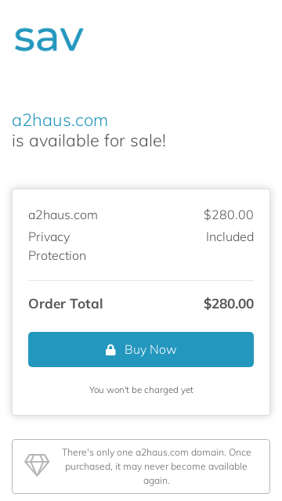Select the Privacy Protection label

57,246
